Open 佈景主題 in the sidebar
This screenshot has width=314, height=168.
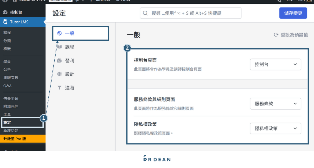tap(11, 99)
